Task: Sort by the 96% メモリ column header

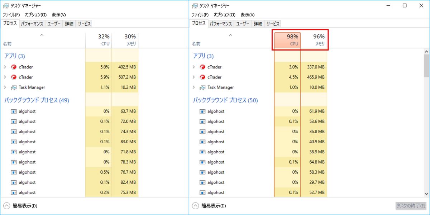Action: pos(314,40)
